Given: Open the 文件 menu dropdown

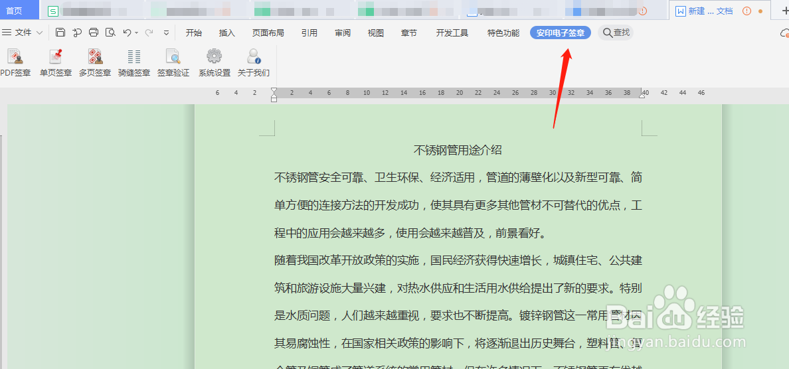Looking at the screenshot, I should (23, 33).
